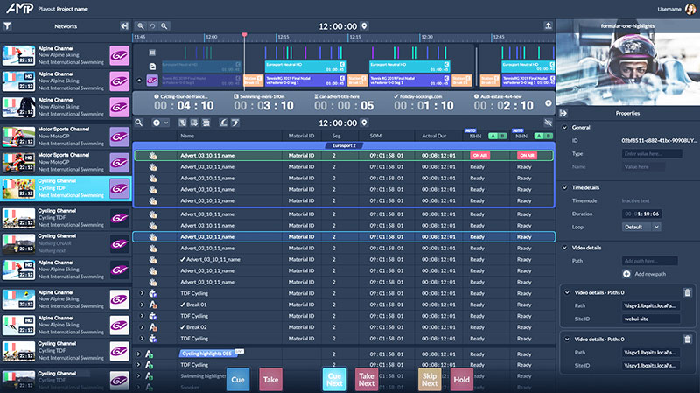Viewport: 700px width, 393px height.
Task: Click the plus icon for Add new path
Action: tap(627, 274)
